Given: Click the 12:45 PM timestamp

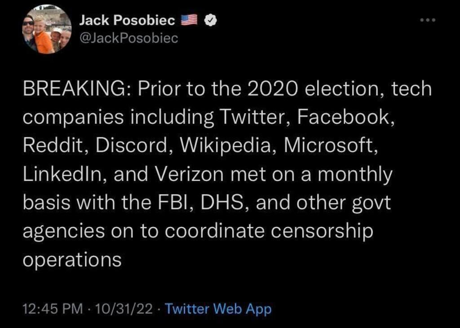Looking at the screenshot, I should (x=53, y=309).
